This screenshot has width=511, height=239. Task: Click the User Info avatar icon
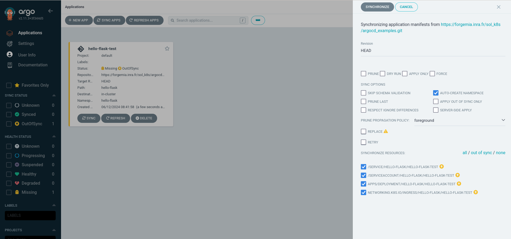pos(10,55)
